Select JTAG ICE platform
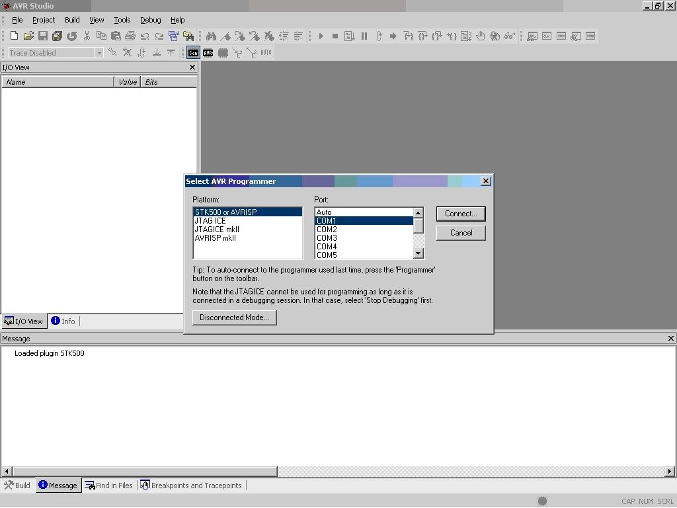This screenshot has width=677, height=508. 247,221
